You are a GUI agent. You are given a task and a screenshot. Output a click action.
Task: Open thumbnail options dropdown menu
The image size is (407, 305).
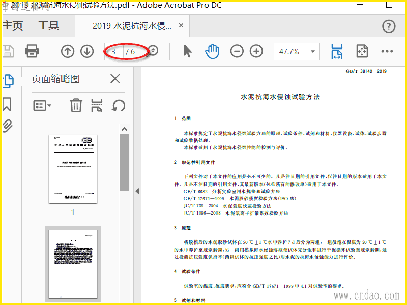coord(42,106)
